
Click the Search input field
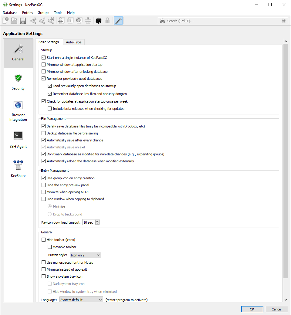pyautogui.click(x=223, y=21)
